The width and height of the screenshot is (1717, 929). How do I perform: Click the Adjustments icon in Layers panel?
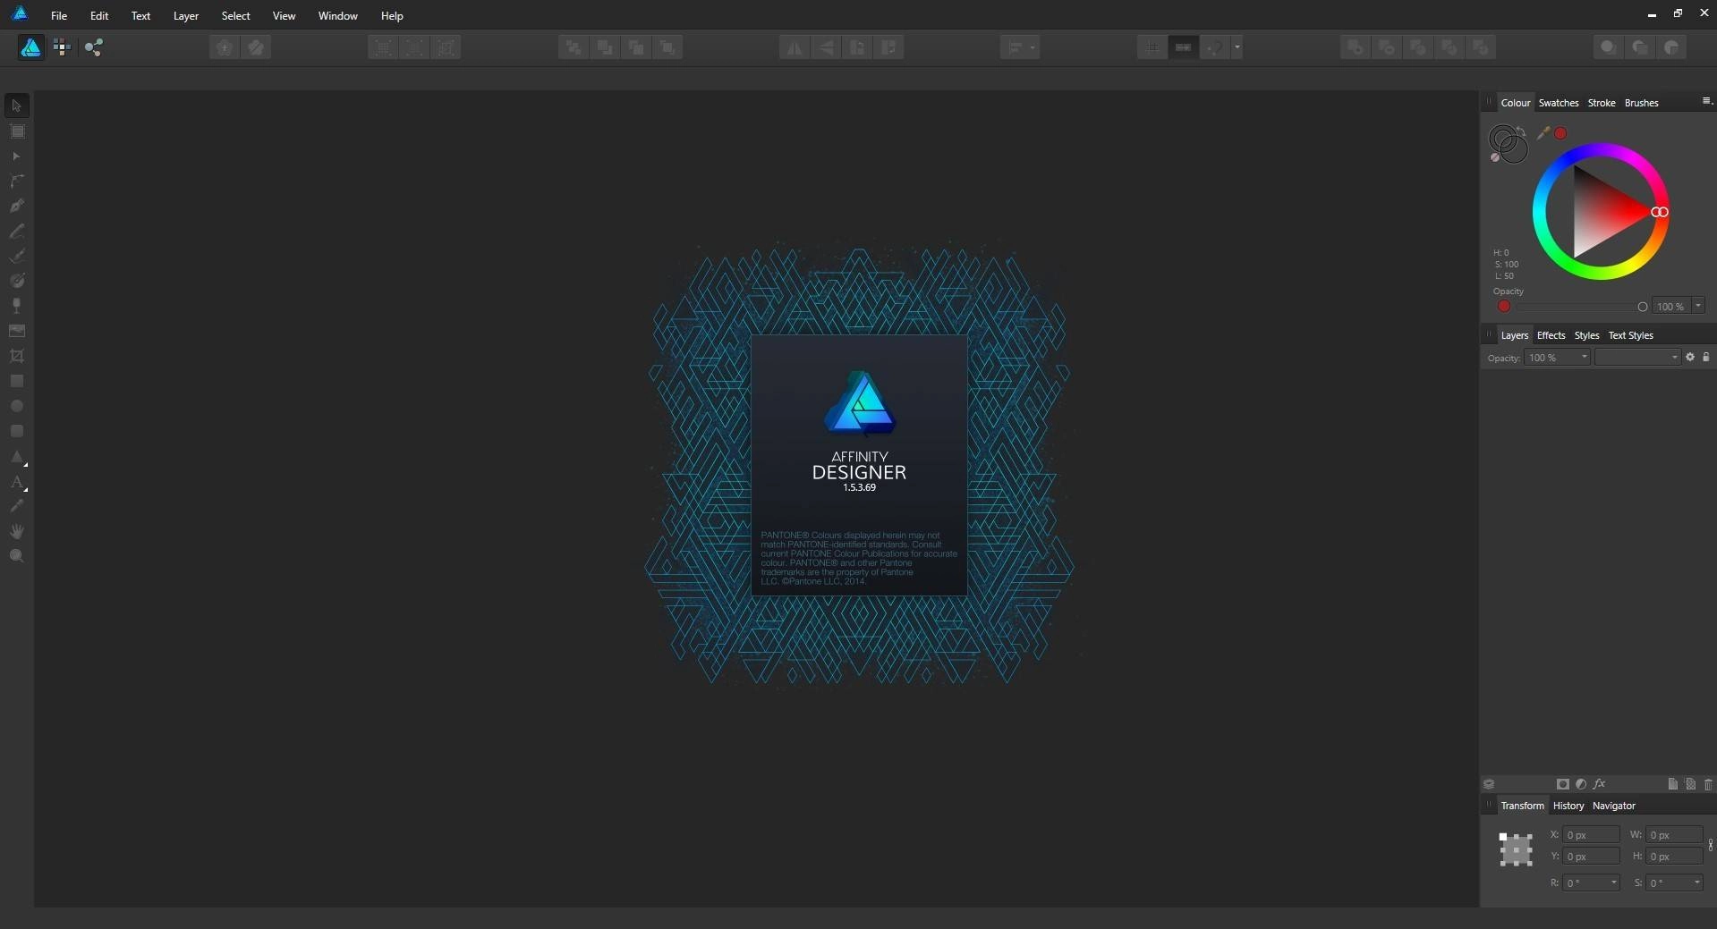tap(1581, 784)
